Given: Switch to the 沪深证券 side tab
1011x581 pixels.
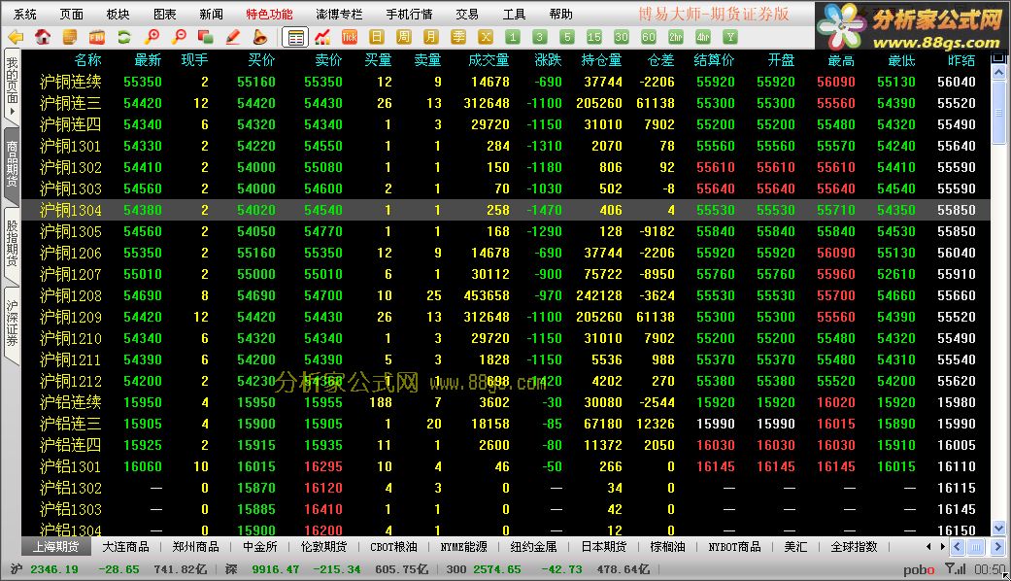Looking at the screenshot, I should point(12,324).
